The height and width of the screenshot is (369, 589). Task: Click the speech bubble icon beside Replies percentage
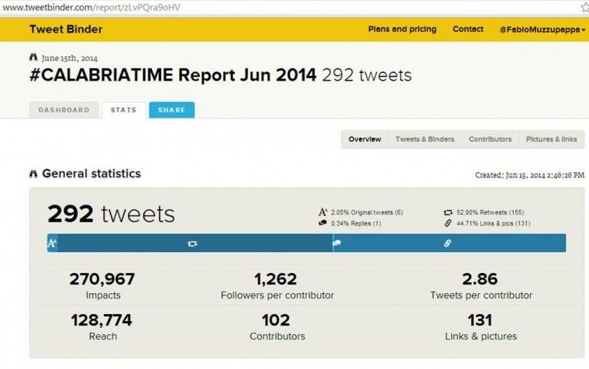click(x=322, y=222)
